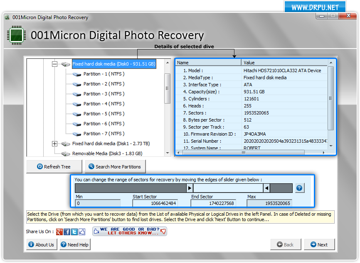
Task: Click the thumbs-up like share icon
Action: coord(82,231)
